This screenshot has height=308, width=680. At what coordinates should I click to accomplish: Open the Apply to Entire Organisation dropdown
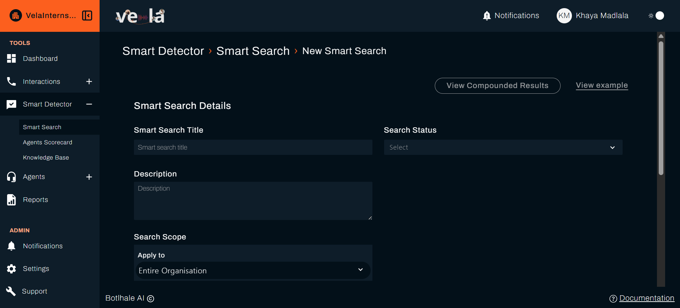[x=253, y=271]
